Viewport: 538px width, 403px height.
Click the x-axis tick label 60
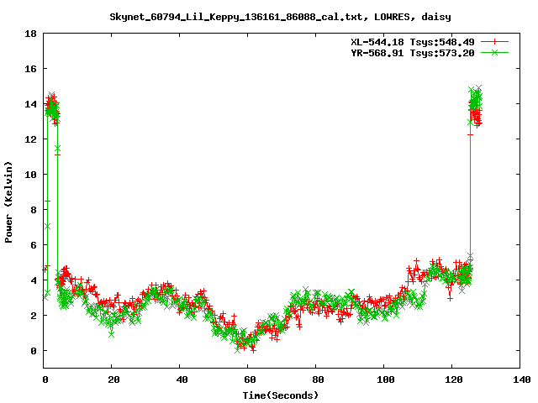(x=250, y=379)
